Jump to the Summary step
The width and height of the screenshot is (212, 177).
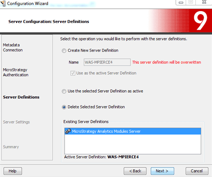point(11,147)
